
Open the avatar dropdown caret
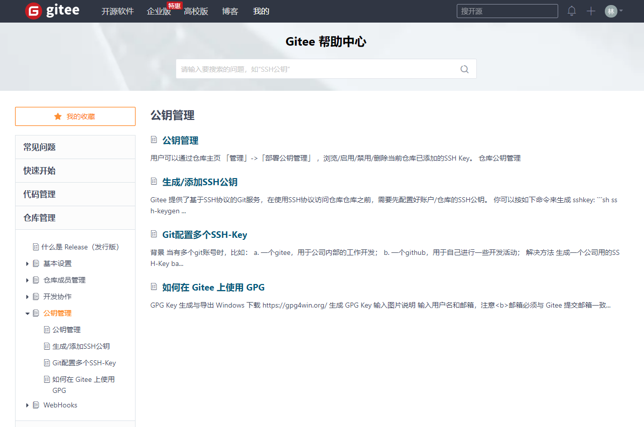click(x=621, y=11)
